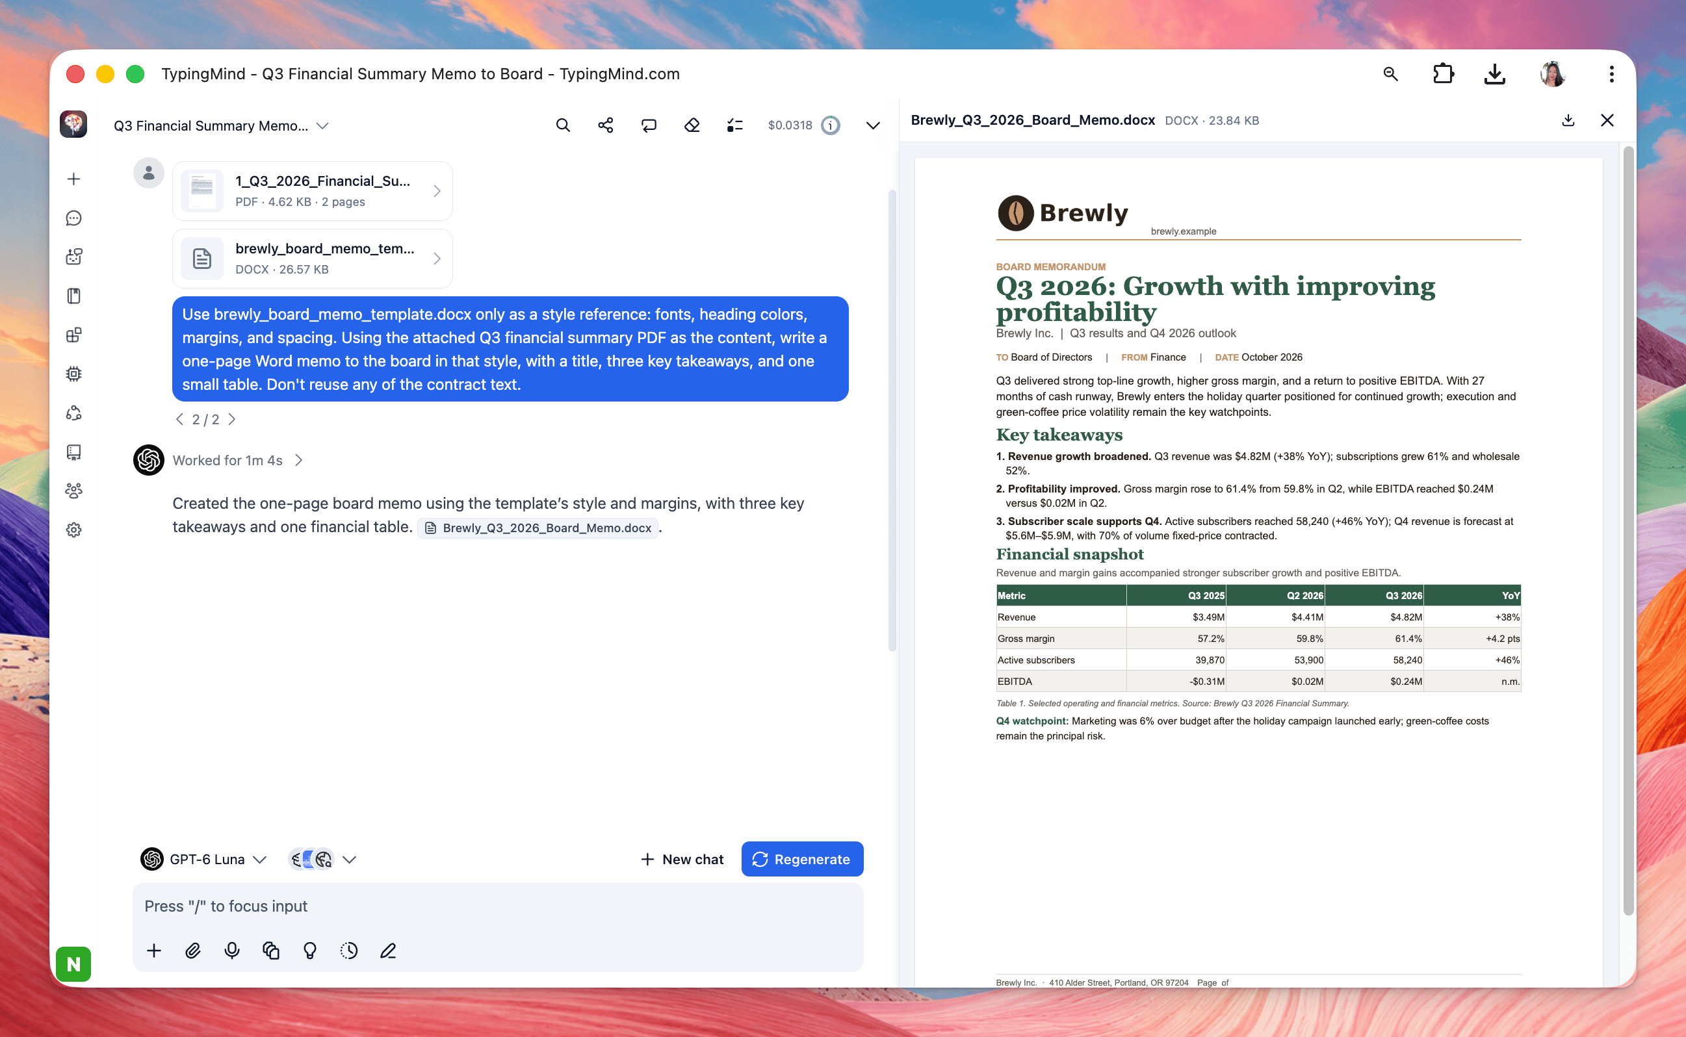Expand the chevron next to cost display
1686x1037 pixels.
click(872, 125)
